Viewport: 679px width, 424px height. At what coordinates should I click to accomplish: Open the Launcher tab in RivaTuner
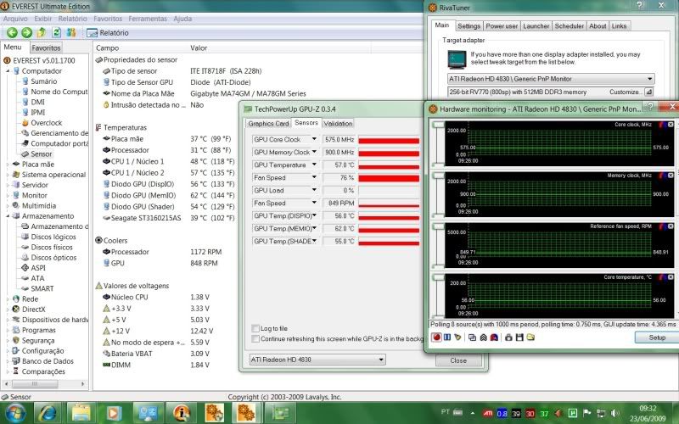tap(536, 26)
